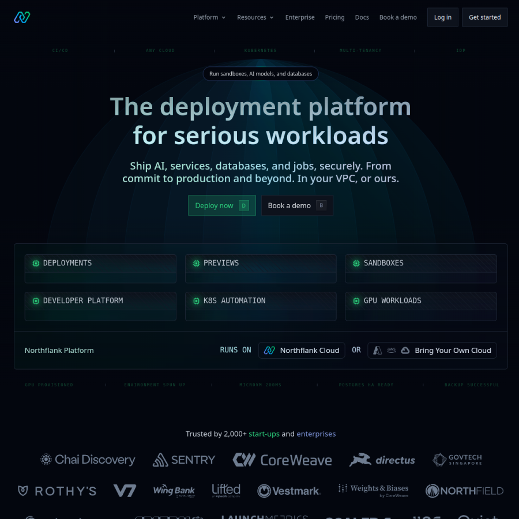Click the CI/CD ticker text
The image size is (519, 519).
60,51
